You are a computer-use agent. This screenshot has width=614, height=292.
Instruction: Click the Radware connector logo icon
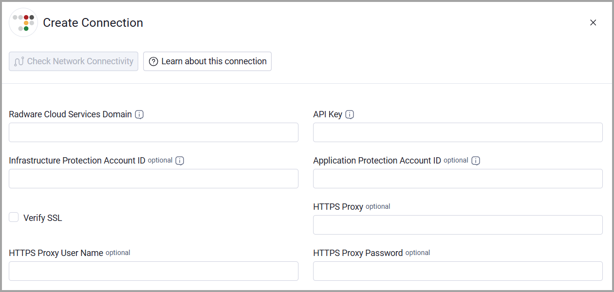tap(23, 22)
